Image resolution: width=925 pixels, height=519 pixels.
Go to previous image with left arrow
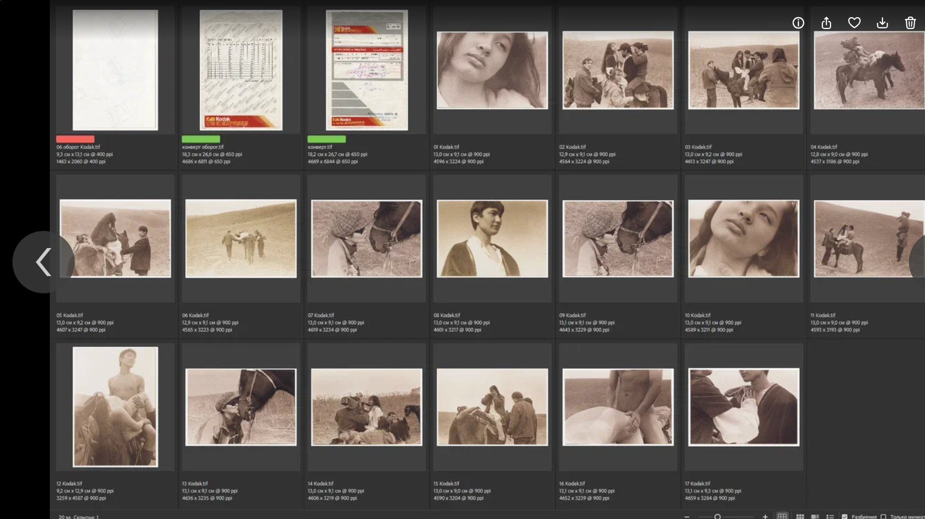pyautogui.click(x=44, y=262)
